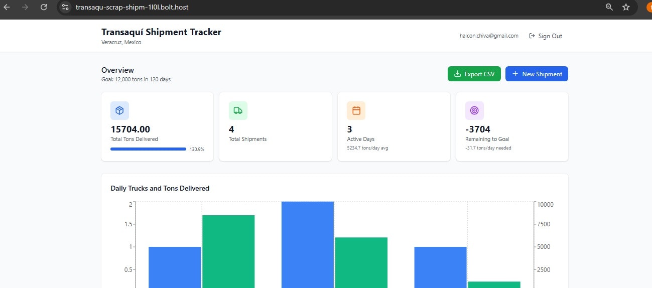
Task: Click the blue package icon on tons card
Action: 119,110
